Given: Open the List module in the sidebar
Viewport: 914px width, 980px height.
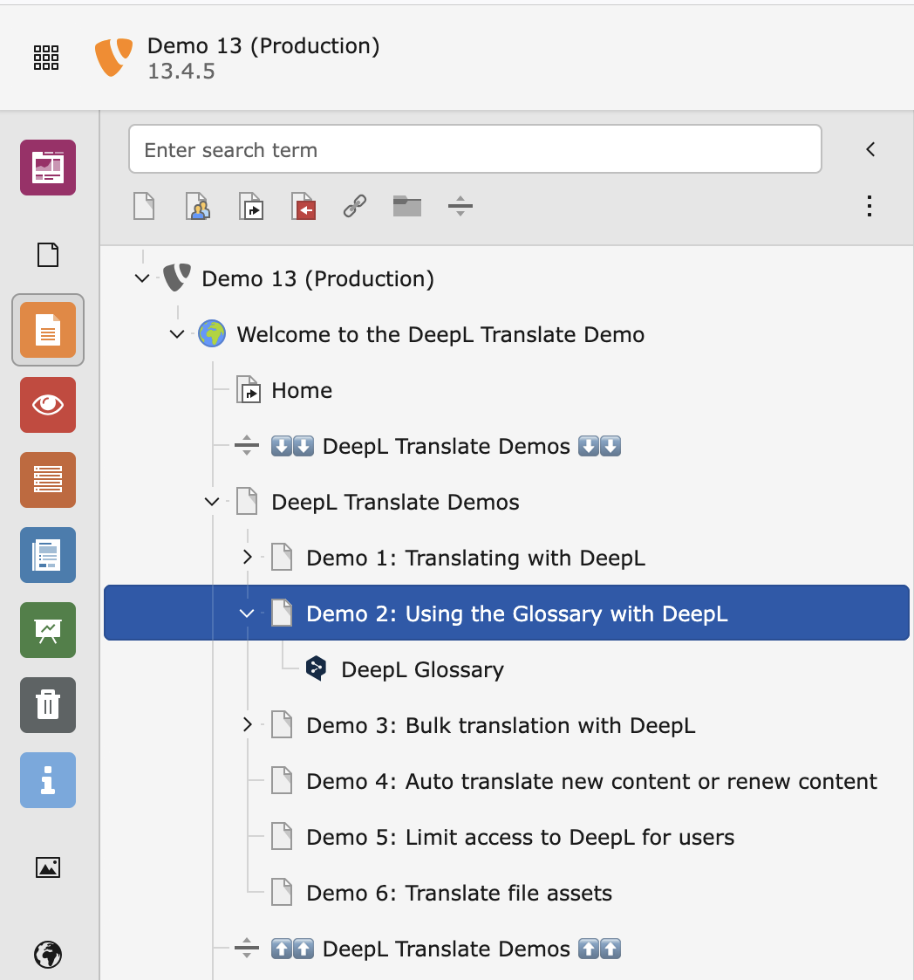Looking at the screenshot, I should 48,480.
